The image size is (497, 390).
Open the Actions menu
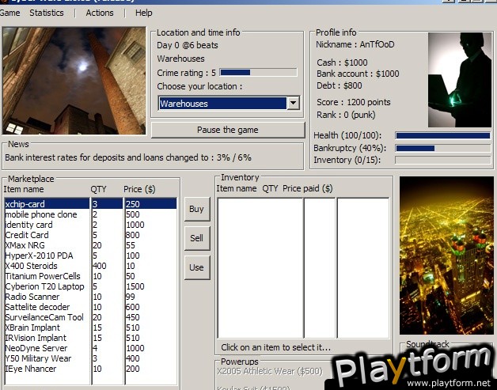tap(100, 13)
